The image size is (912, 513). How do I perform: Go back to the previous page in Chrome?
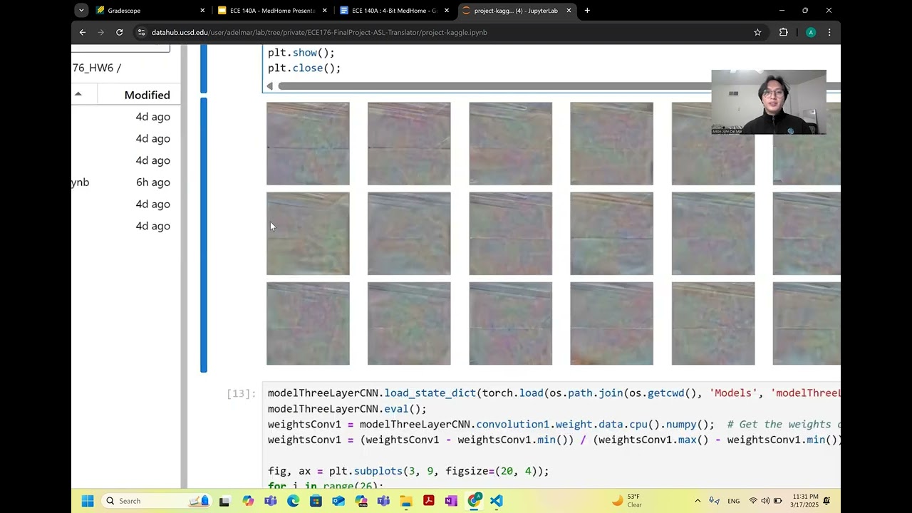pyautogui.click(x=83, y=32)
